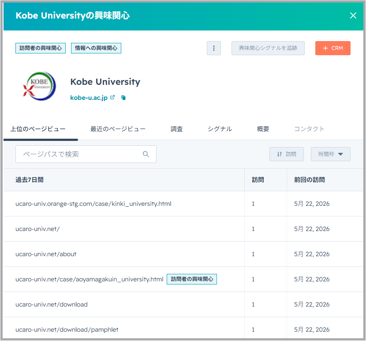Select the コンタクト tab
The width and height of the screenshot is (366, 341).
309,129
